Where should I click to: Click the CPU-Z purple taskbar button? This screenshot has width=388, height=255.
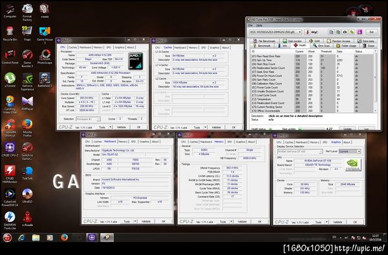coord(92,238)
